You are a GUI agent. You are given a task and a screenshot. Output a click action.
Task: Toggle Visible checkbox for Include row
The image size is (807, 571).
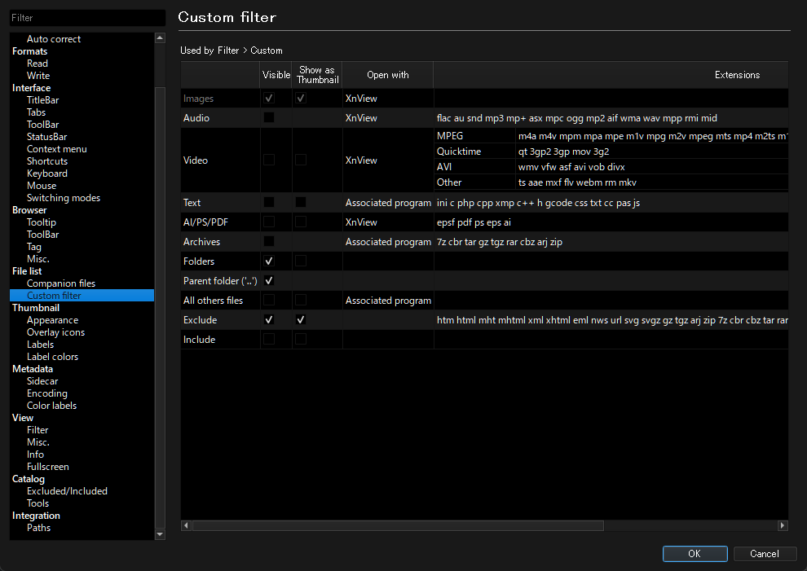coord(269,340)
